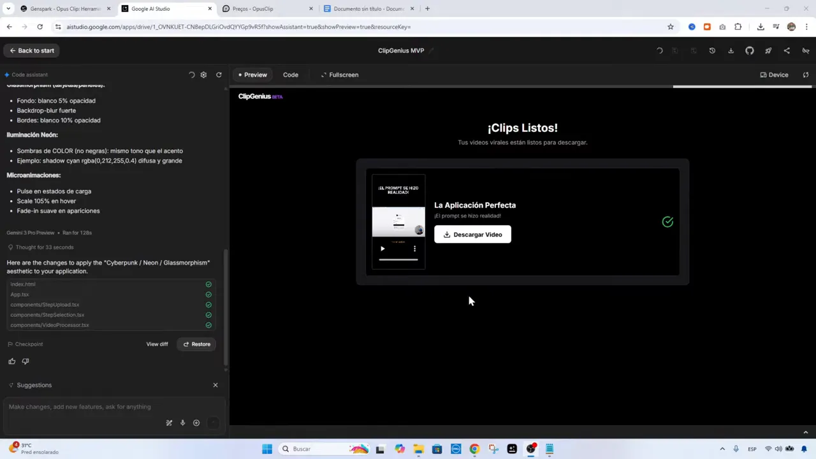Screen dimensions: 816x459
Task: Open the download app icon in the toolbar
Action: 731,50
